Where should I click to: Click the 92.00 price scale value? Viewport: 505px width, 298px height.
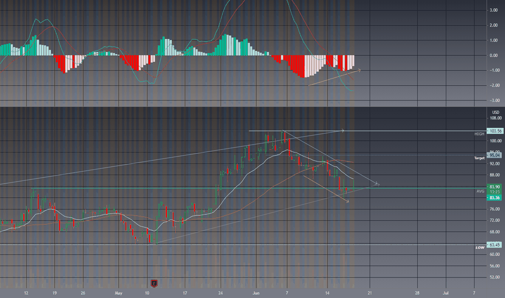point(496,164)
